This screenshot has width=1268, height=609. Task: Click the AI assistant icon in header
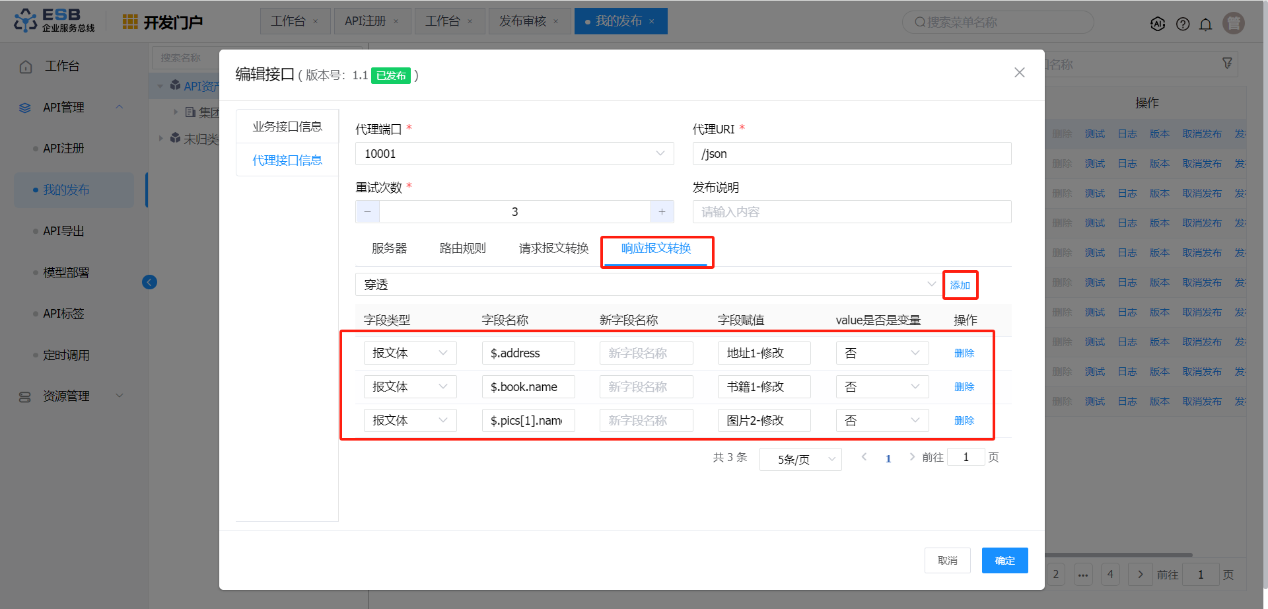tap(1158, 24)
